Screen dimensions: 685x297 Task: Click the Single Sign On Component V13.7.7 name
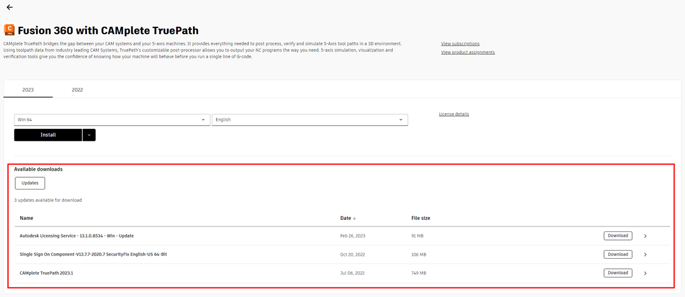coord(93,254)
